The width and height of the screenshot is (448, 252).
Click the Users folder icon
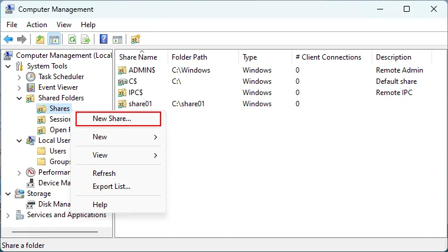tap(41, 151)
